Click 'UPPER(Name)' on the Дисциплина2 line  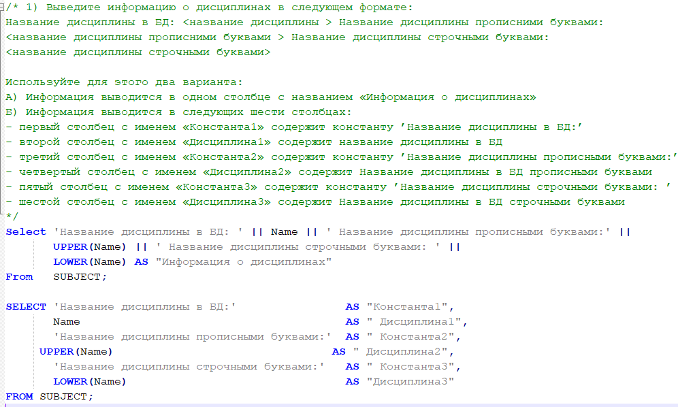click(76, 352)
